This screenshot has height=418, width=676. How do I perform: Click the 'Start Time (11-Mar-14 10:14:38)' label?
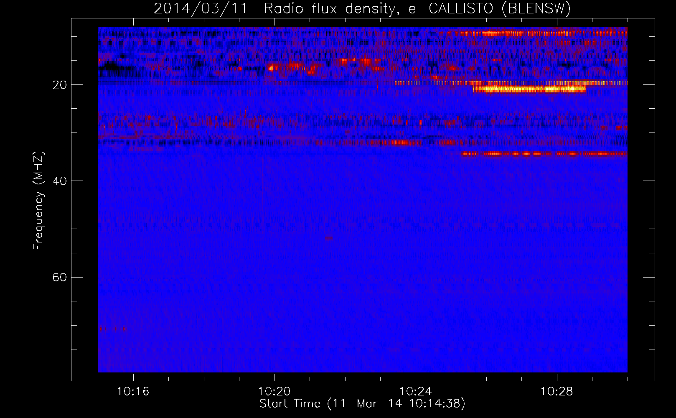(x=362, y=404)
